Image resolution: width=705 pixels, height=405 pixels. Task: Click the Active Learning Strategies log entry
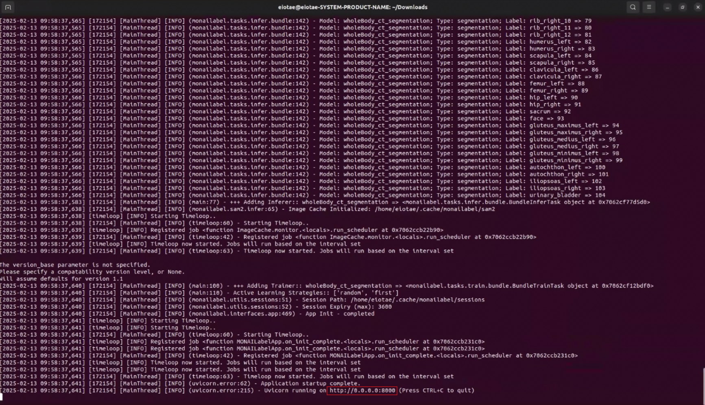(x=316, y=293)
